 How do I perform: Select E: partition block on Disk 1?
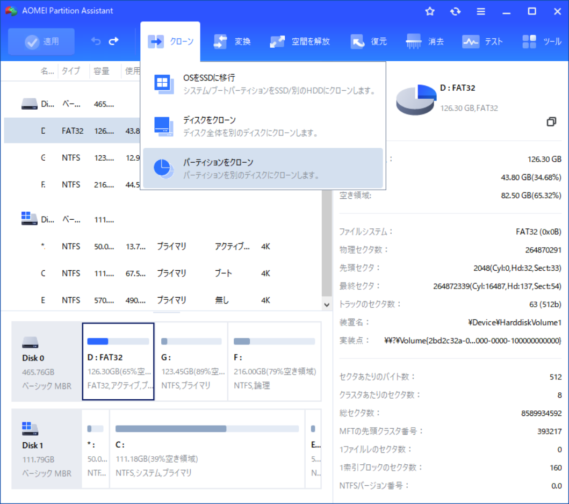314,449
